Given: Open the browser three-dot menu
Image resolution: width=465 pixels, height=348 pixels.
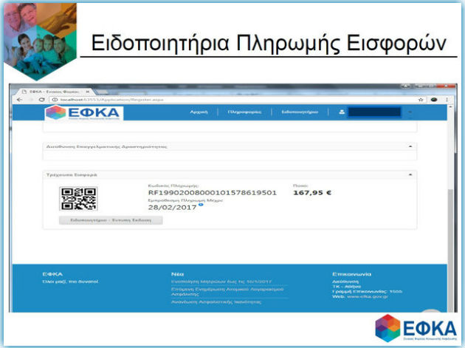Looking at the screenshot, I should 447,100.
